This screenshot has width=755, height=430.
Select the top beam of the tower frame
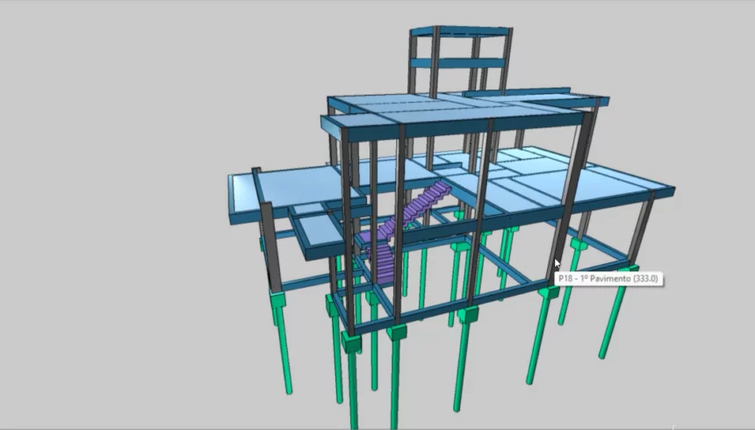(x=460, y=32)
